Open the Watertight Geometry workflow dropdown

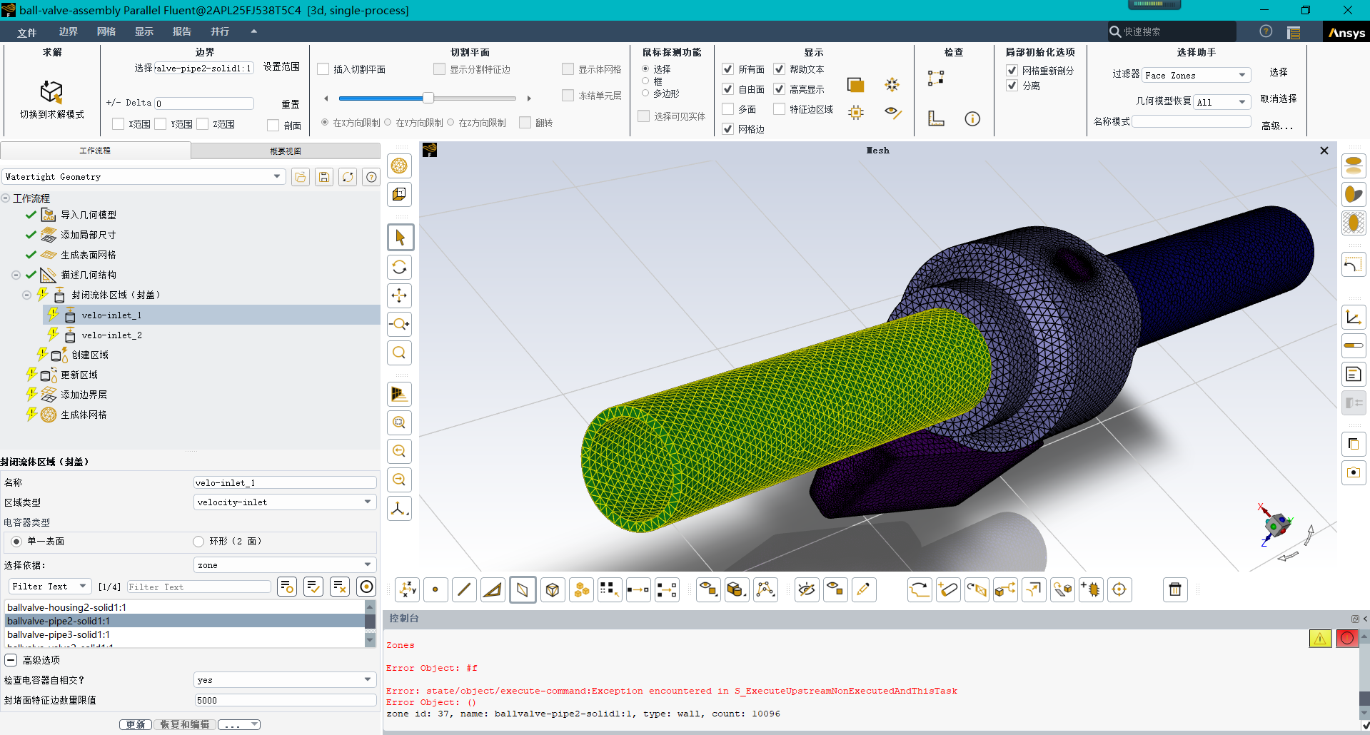coord(144,177)
